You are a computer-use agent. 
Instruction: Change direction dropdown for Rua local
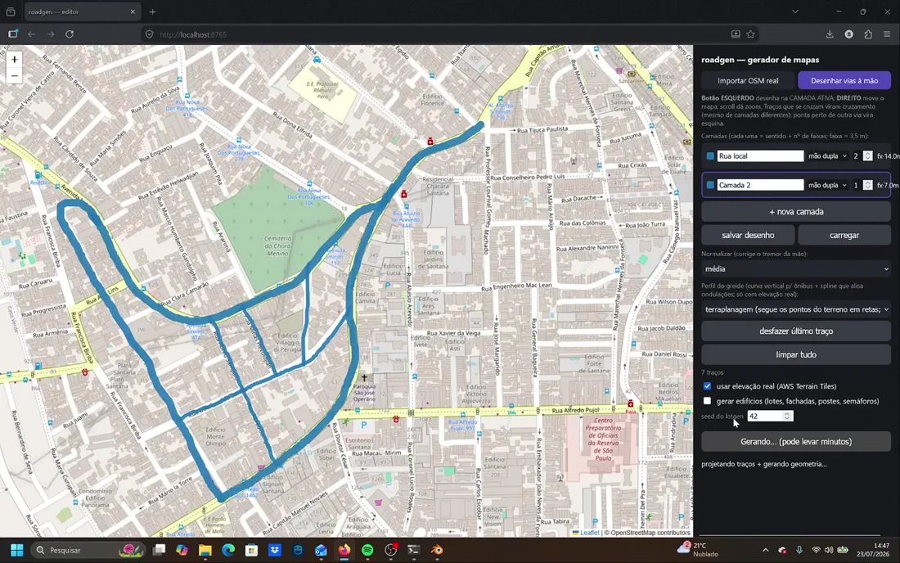point(828,156)
